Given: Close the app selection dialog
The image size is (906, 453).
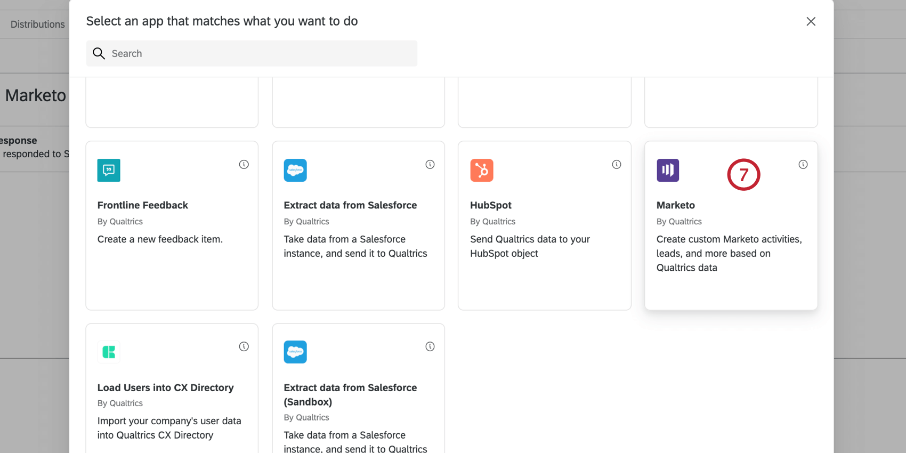Looking at the screenshot, I should (x=811, y=21).
